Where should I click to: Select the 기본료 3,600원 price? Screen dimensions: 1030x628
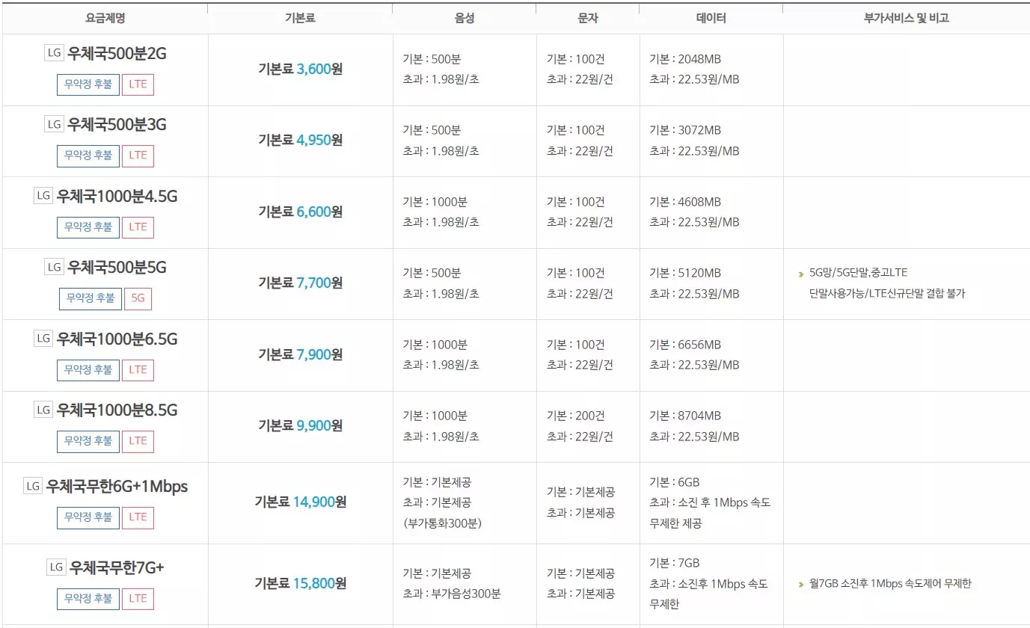pyautogui.click(x=300, y=70)
